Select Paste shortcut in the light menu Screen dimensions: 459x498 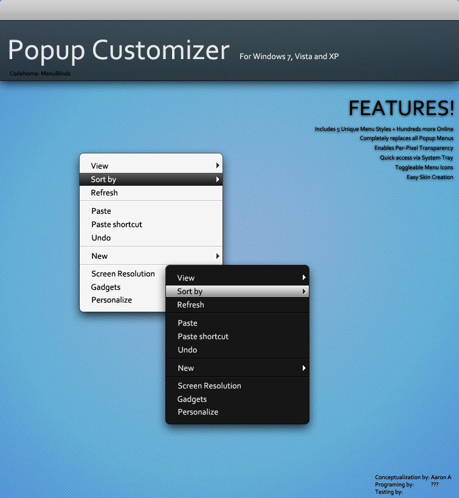click(151, 224)
